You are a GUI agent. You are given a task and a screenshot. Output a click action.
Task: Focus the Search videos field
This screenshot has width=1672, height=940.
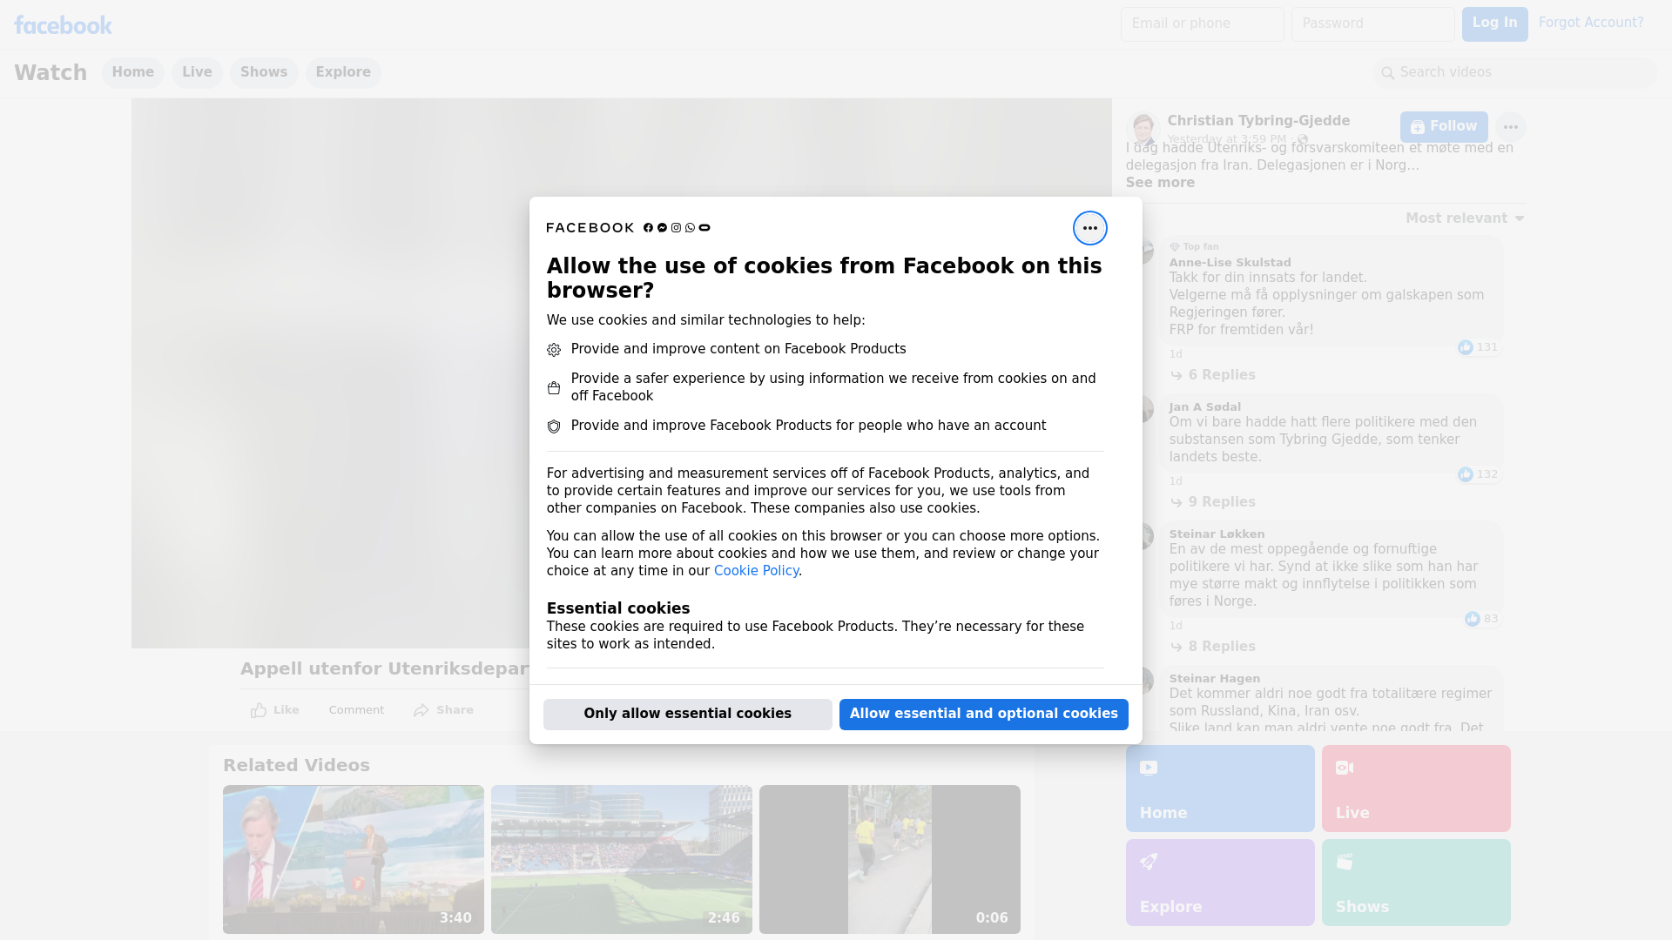point(1515,72)
